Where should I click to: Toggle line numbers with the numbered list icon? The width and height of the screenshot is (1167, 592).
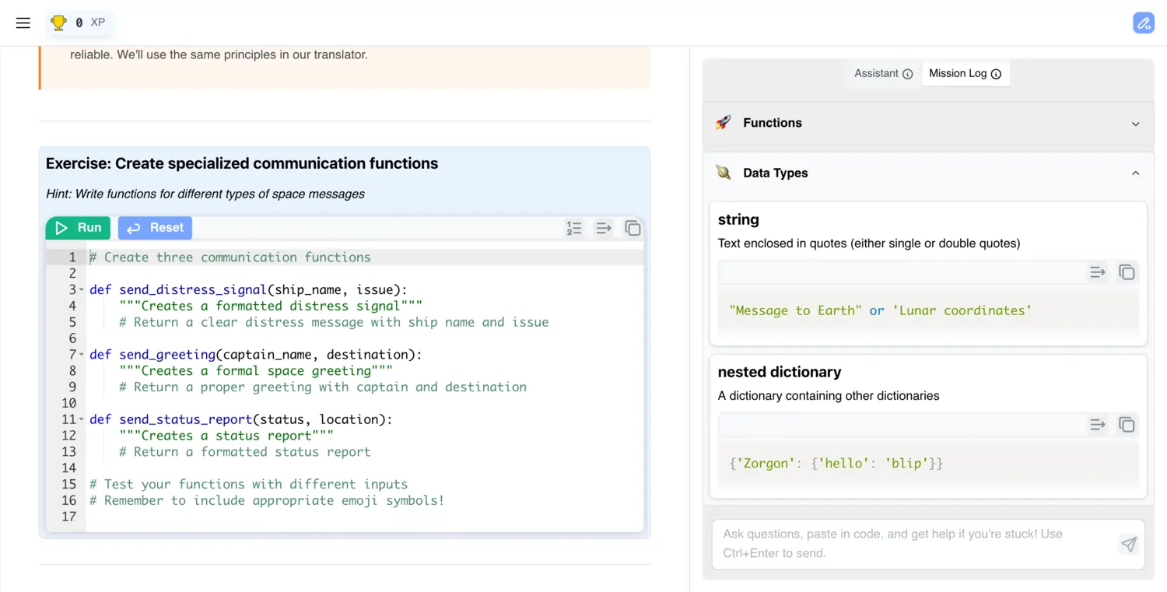[574, 228]
